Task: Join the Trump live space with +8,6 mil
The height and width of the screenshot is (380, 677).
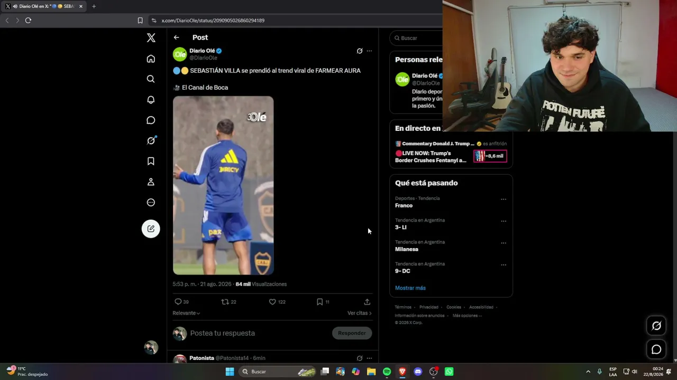Action: [490, 156]
